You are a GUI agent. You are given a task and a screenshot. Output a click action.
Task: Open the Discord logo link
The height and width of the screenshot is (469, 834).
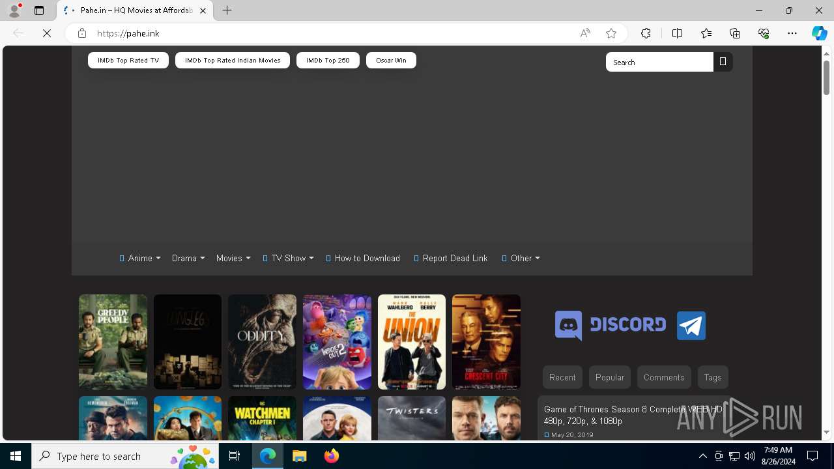(x=611, y=325)
